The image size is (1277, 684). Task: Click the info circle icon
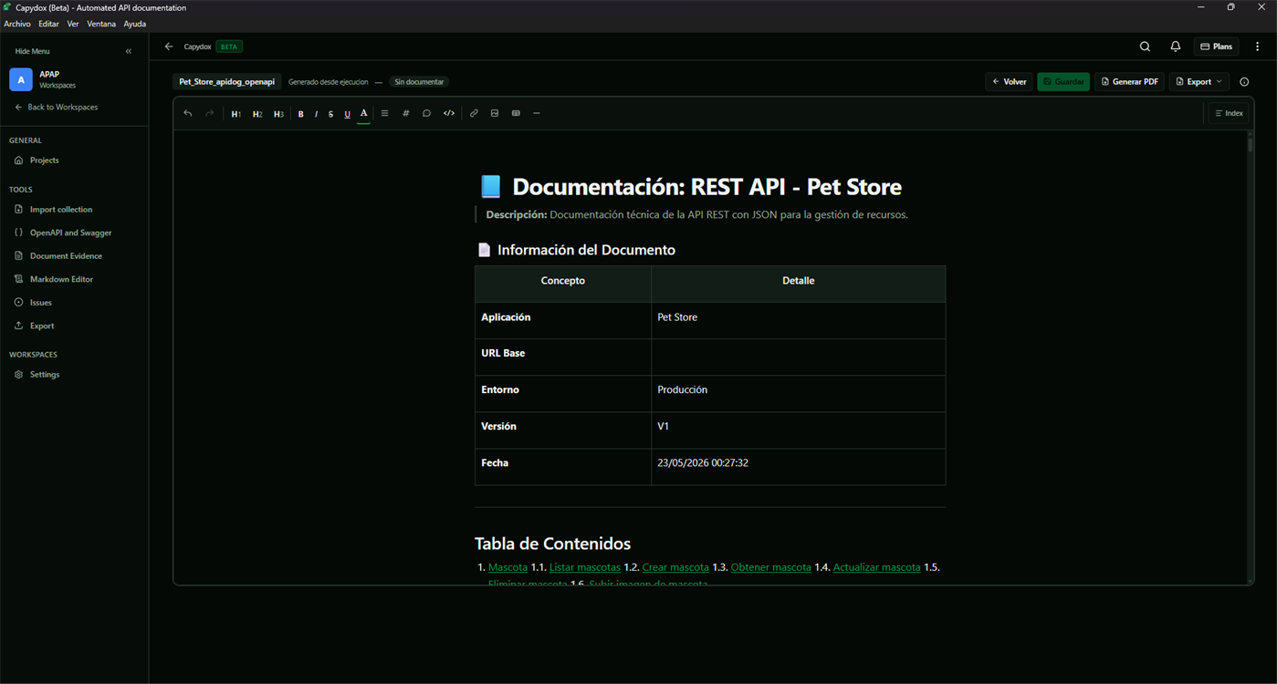pos(1244,82)
